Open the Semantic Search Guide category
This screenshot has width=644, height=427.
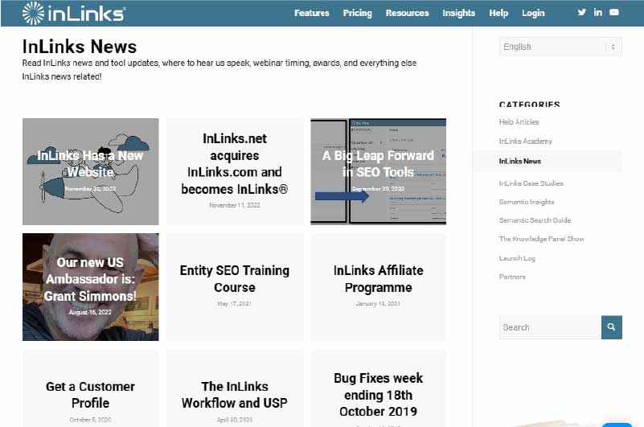point(535,220)
